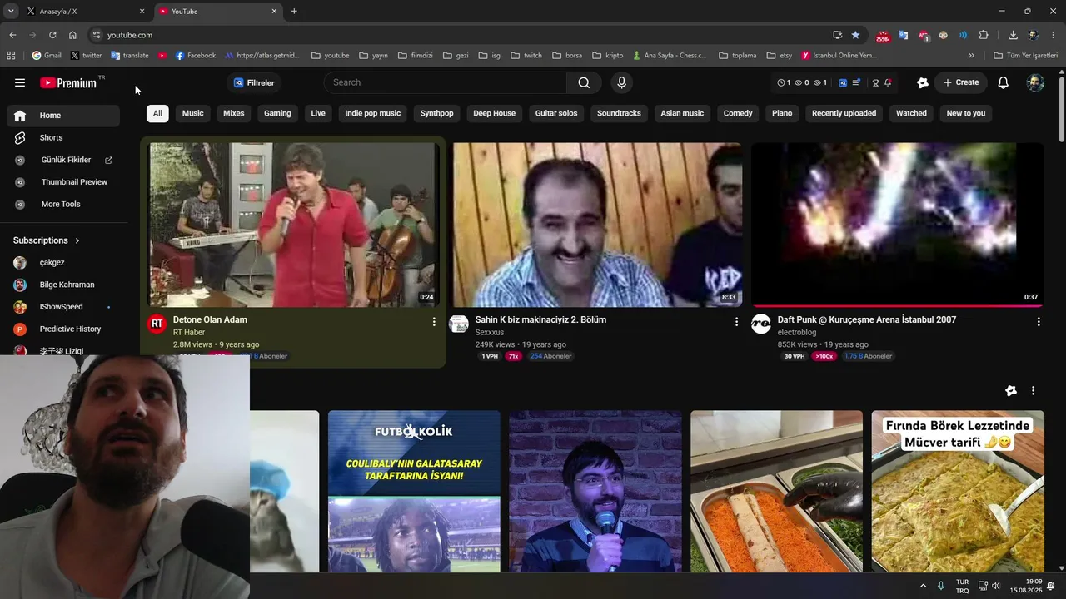Open the tab search dropdown

(x=11, y=12)
